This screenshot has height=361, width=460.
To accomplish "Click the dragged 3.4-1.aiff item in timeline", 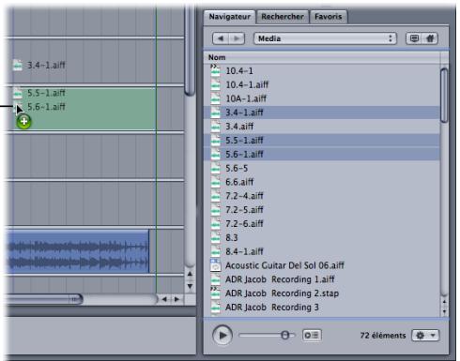I will 39,66.
